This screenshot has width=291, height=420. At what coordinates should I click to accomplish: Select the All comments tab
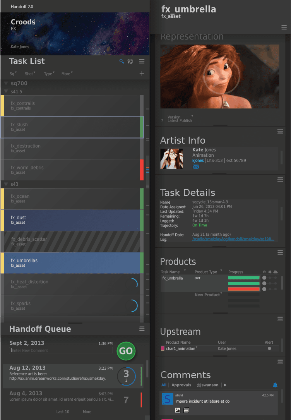pyautogui.click(x=164, y=385)
